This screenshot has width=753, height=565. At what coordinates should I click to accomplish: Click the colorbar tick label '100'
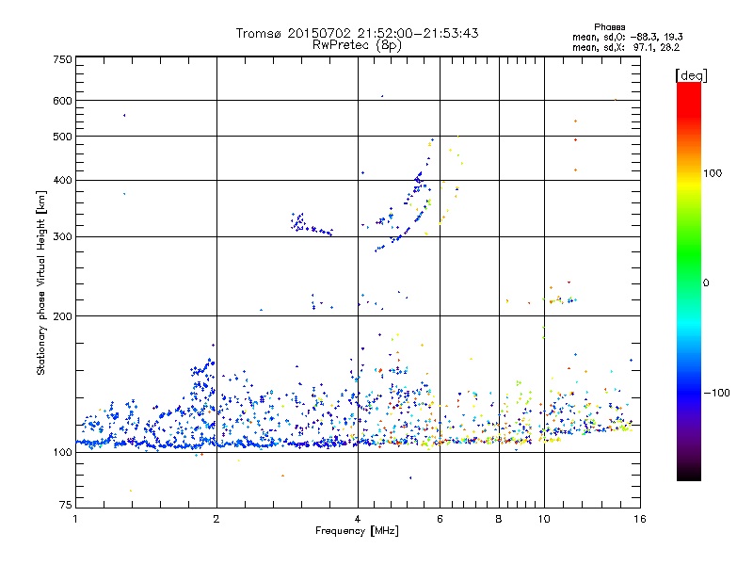[713, 173]
